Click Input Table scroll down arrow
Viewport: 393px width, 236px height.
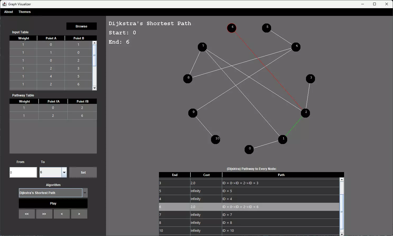(x=94, y=88)
